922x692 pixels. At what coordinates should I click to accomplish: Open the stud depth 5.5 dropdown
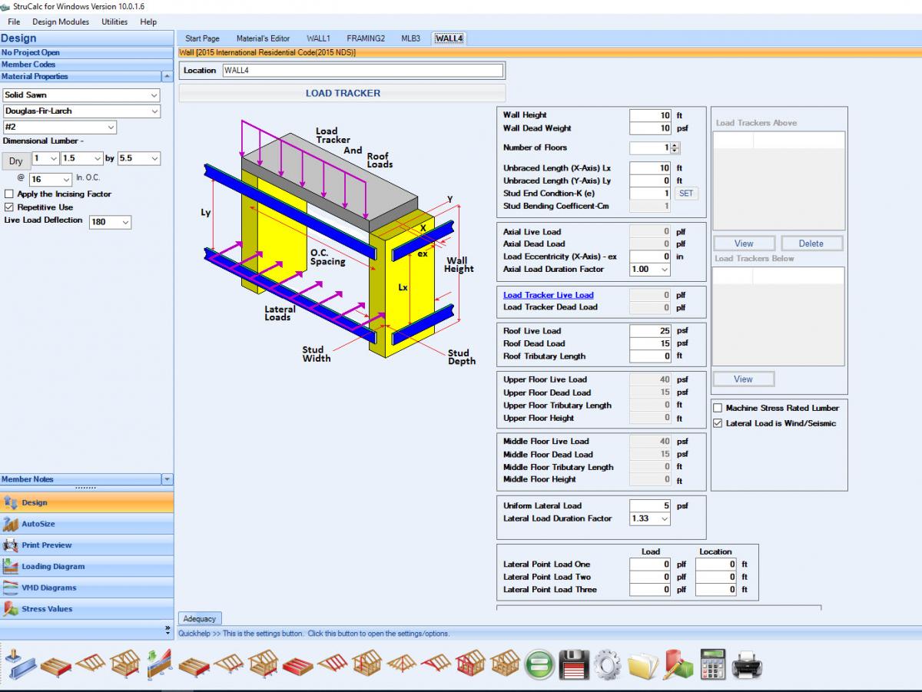(x=139, y=158)
